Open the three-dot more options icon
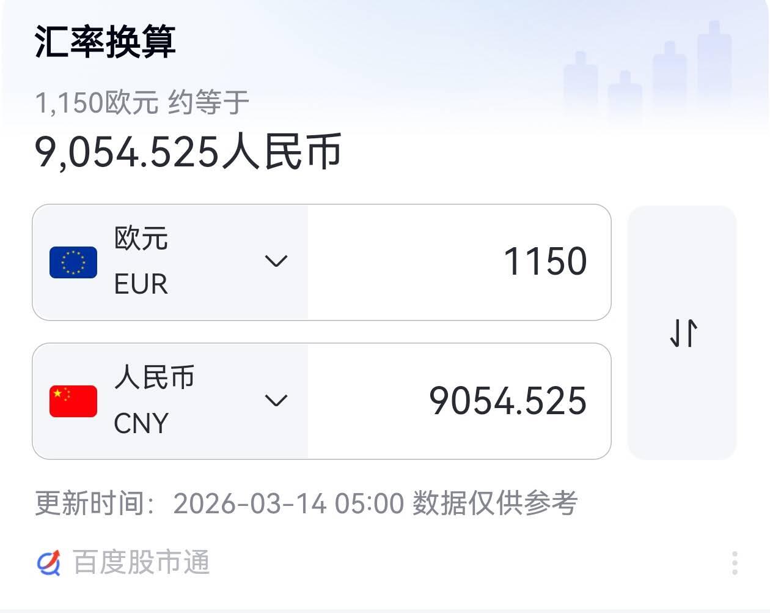The height and width of the screenshot is (613, 770). pos(735,563)
